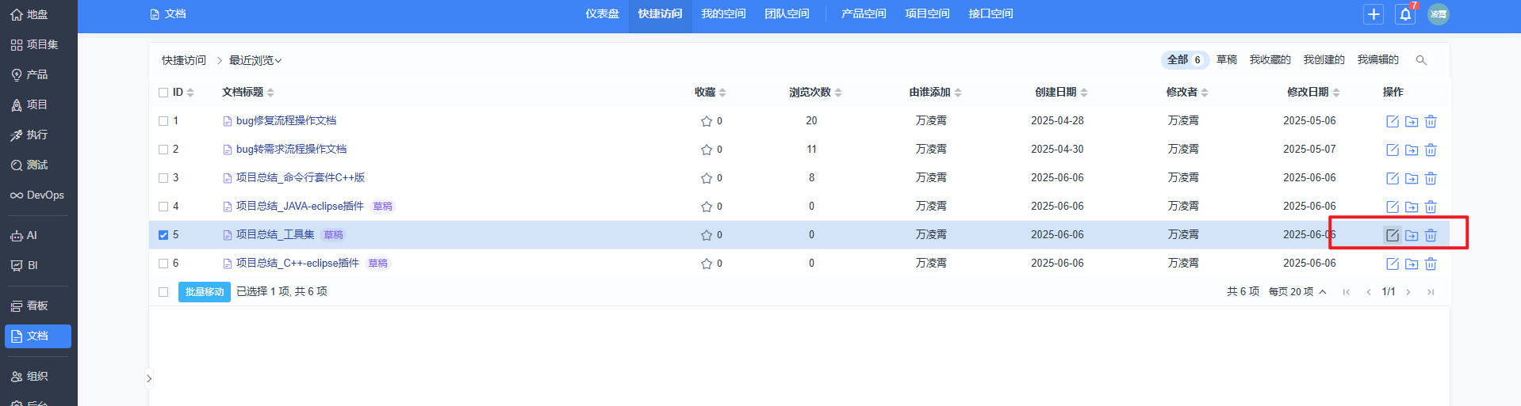Click the 批量移动 button
Image resolution: width=1521 pixels, height=406 pixels.
click(205, 292)
